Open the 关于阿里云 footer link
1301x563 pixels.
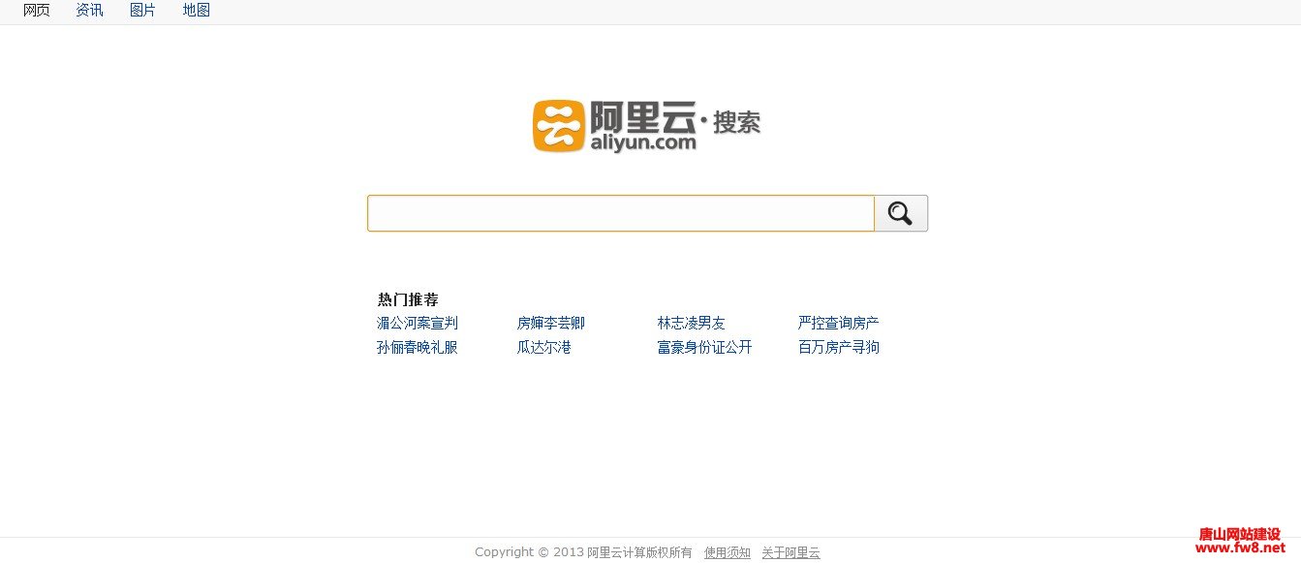click(790, 552)
